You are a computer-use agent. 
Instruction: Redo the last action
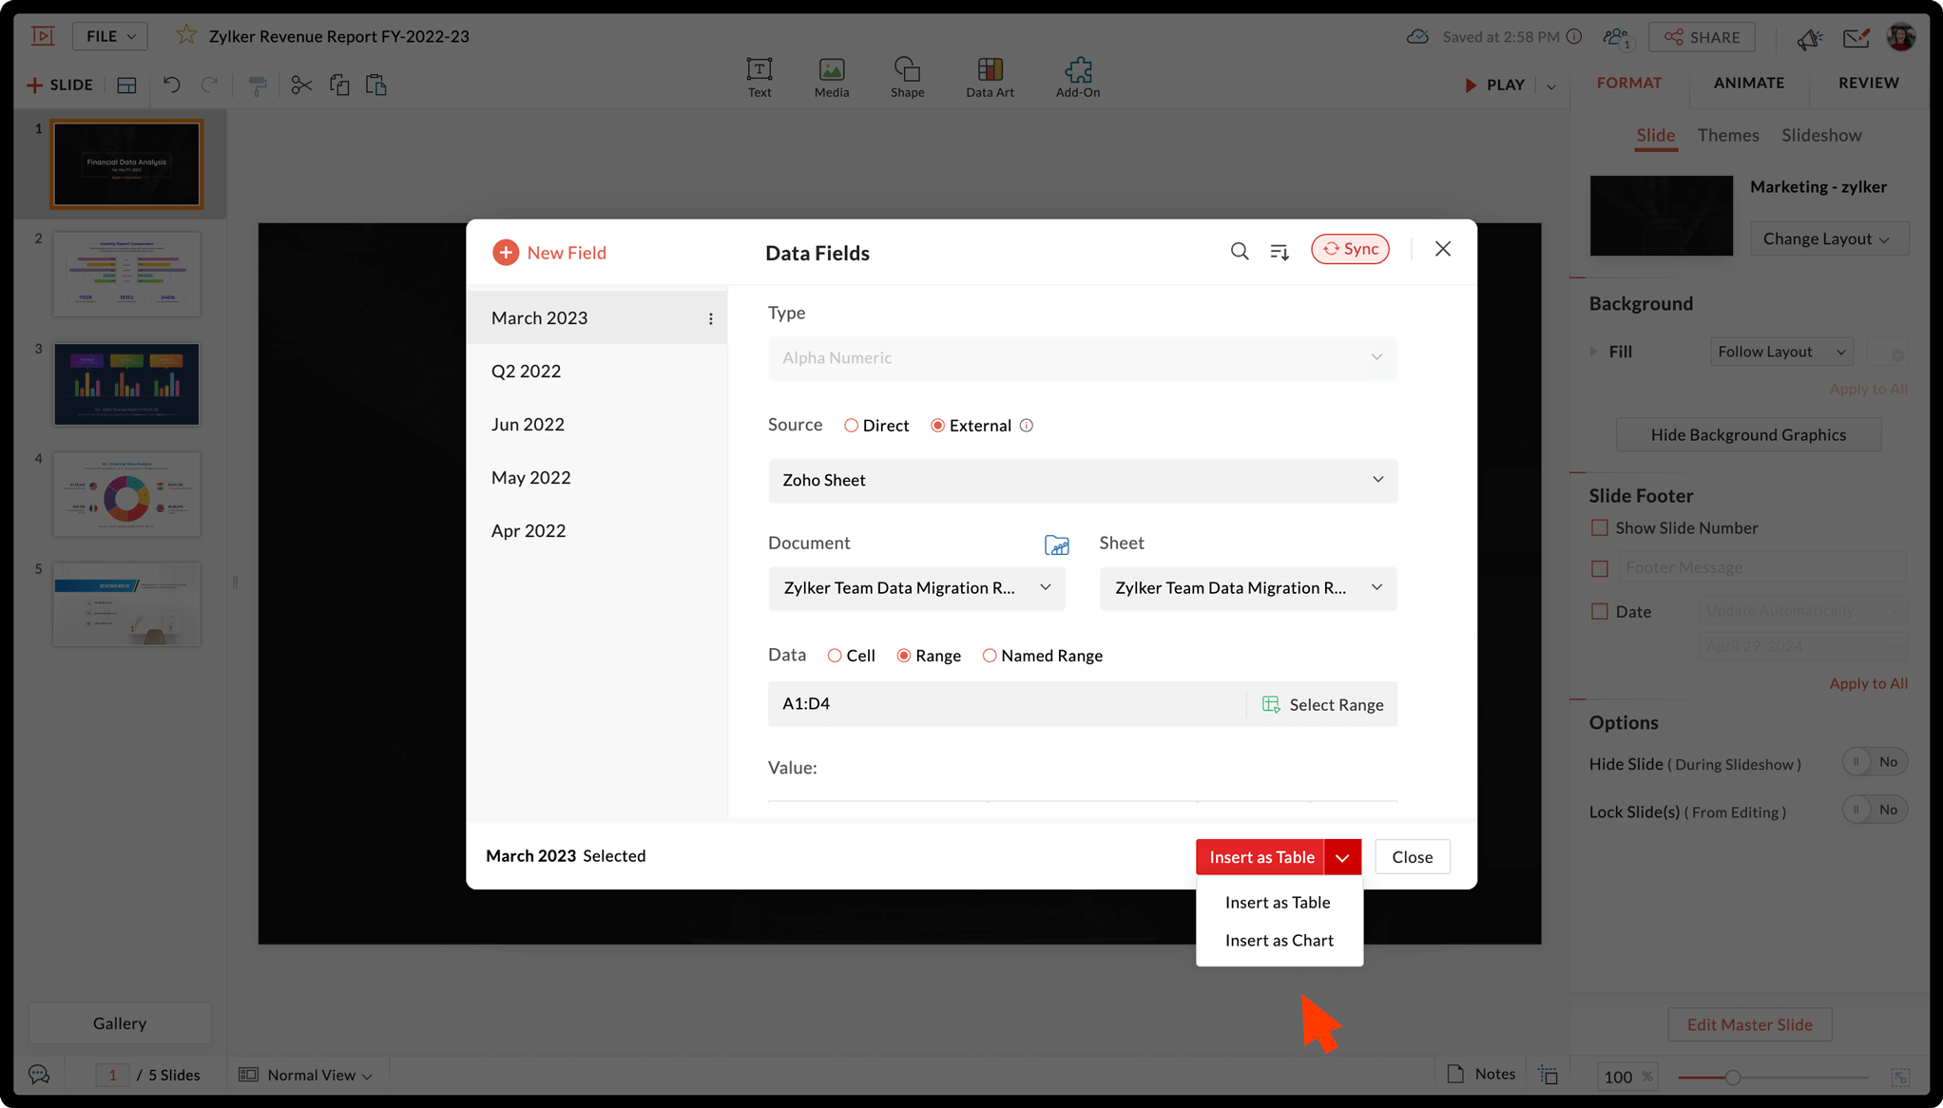209,85
